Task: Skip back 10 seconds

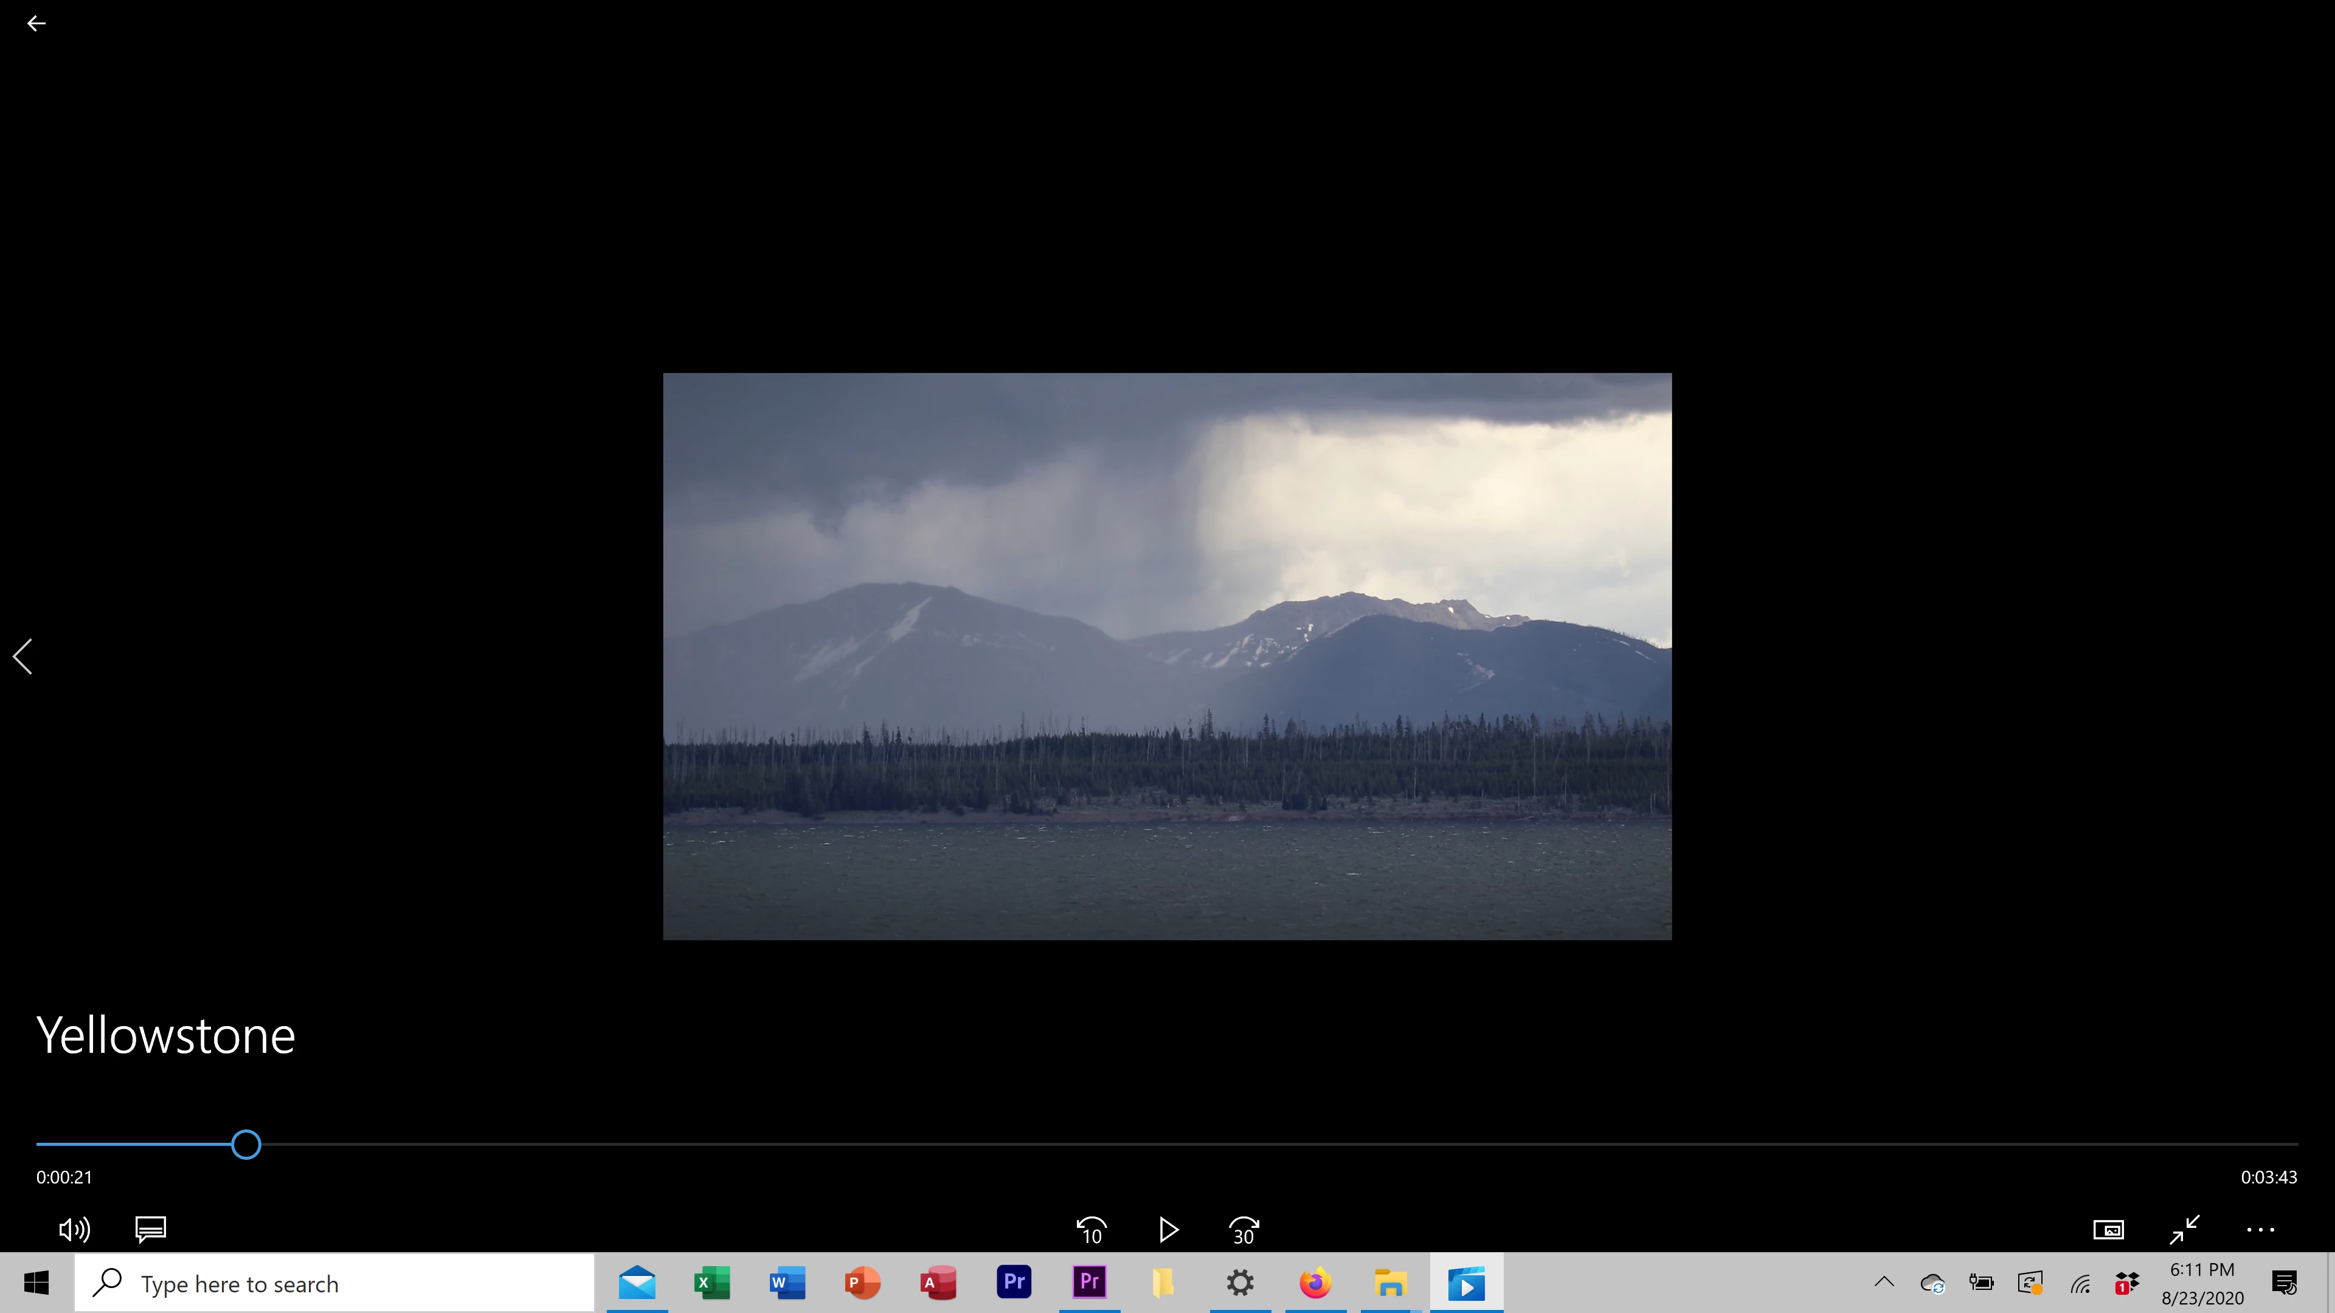Action: pyautogui.click(x=1091, y=1230)
